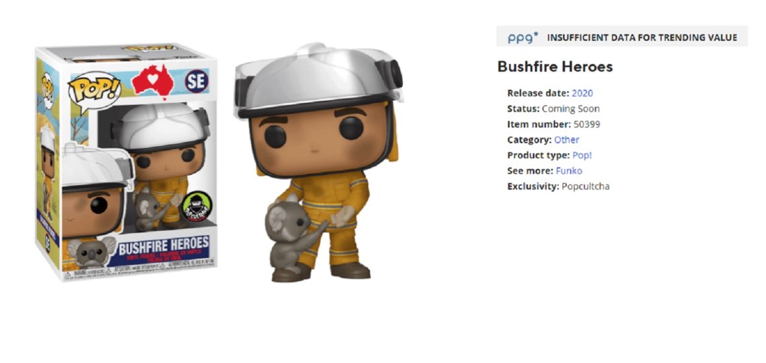Click the red Australia heart map icon
The width and height of the screenshot is (766, 363).
153,81
